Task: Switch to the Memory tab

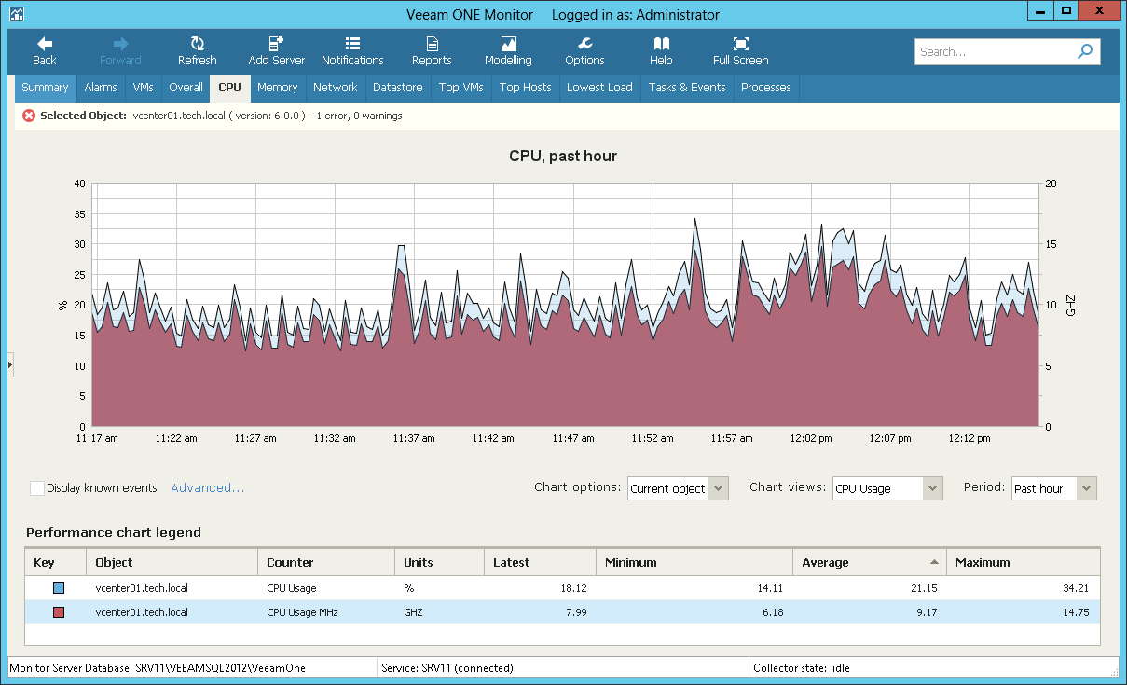Action: pos(278,88)
